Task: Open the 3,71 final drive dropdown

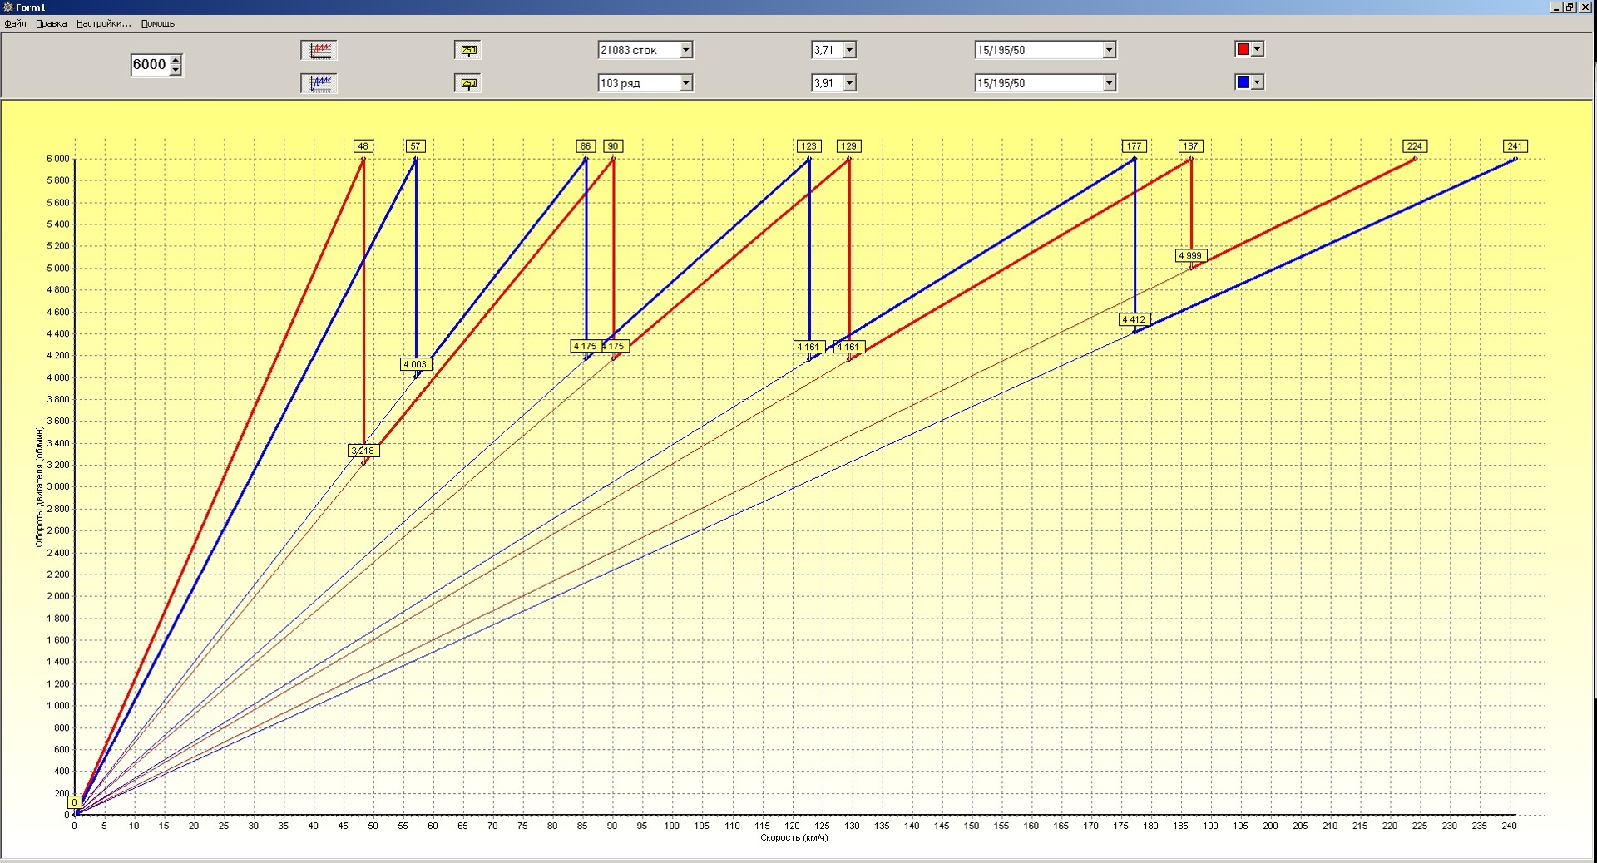Action: 849,50
